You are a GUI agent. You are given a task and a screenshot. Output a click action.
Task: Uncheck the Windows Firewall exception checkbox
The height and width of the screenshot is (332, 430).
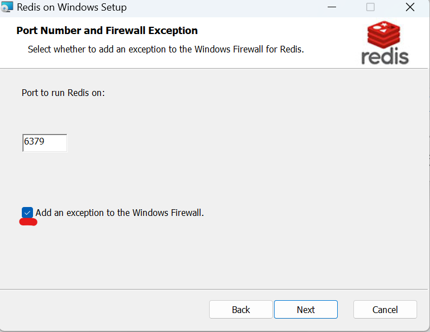[x=27, y=213]
